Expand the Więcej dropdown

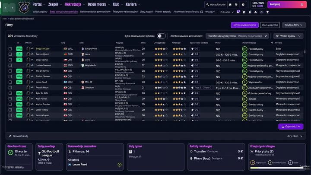pyautogui.click(x=209, y=12)
